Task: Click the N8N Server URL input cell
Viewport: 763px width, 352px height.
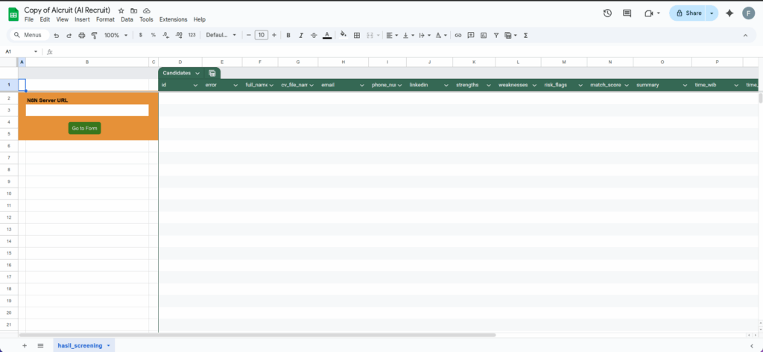Action: point(87,110)
